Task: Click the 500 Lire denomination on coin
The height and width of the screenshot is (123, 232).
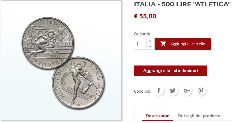Action: tap(55, 54)
